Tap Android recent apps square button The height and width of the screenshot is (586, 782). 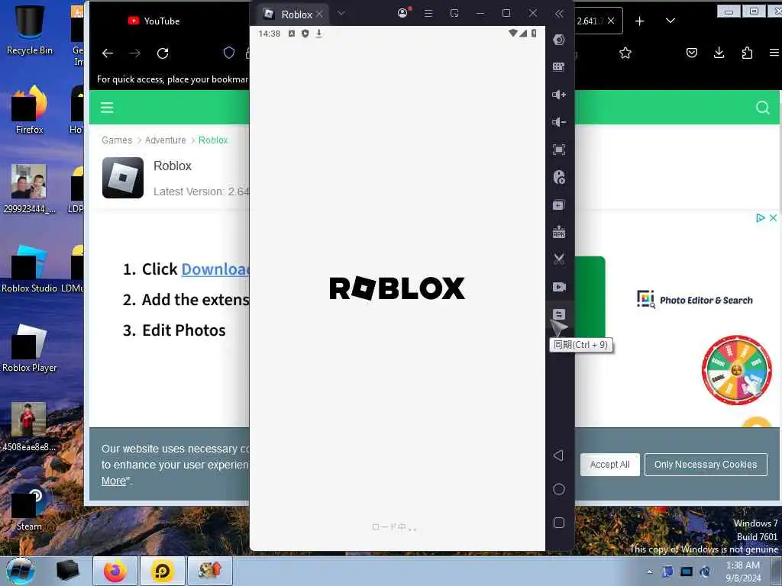pos(559,522)
